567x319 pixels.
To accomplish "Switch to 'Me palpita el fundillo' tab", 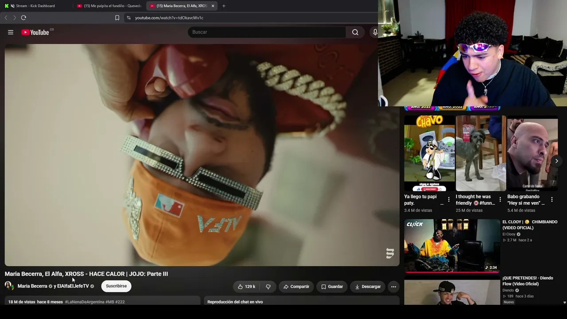I will [x=109, y=6].
